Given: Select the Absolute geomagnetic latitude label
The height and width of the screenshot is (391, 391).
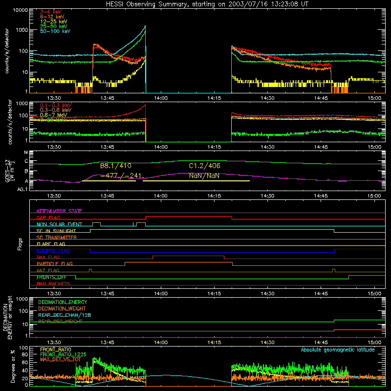Looking at the screenshot, I should point(338,350).
